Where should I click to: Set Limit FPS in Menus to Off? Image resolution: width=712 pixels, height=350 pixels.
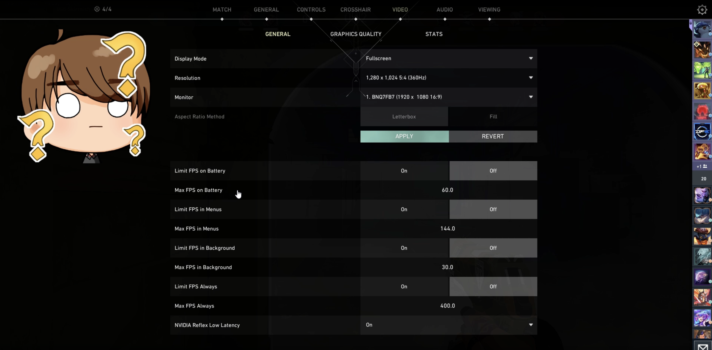pyautogui.click(x=493, y=209)
